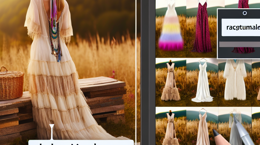260x145 pixels.
Task: Select the blush pink slip dress thumbnail
Action: [202, 126]
